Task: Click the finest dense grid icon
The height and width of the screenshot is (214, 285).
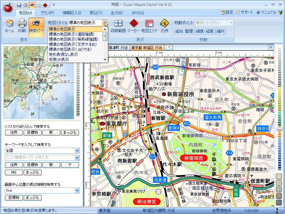Action: click(x=279, y=202)
